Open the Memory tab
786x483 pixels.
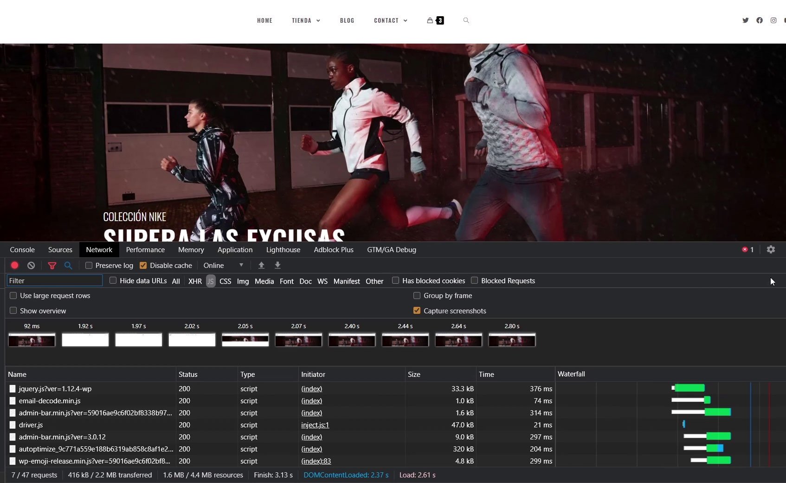191,249
